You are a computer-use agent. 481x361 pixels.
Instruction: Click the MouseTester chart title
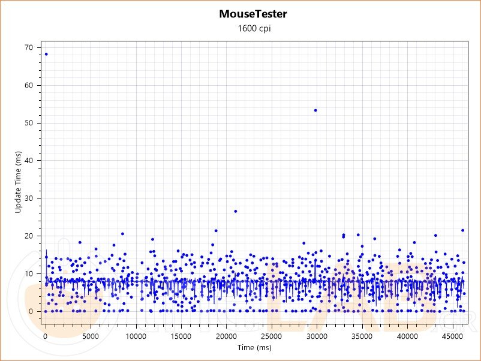point(253,14)
